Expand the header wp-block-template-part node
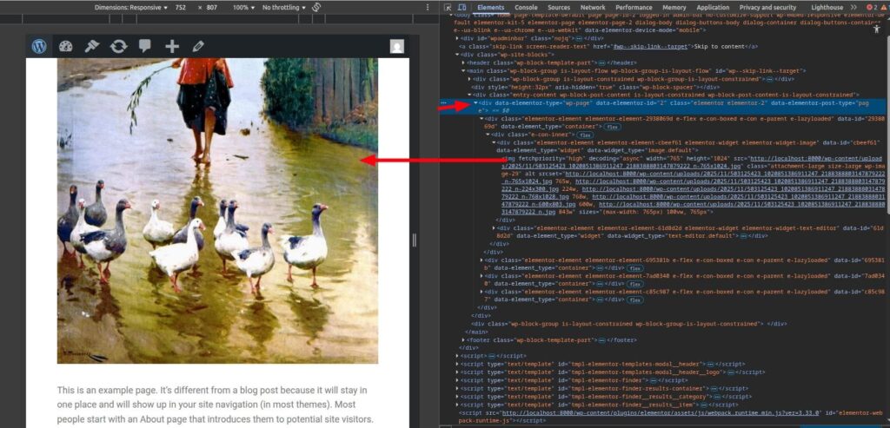The width and height of the screenshot is (890, 428). [x=463, y=63]
